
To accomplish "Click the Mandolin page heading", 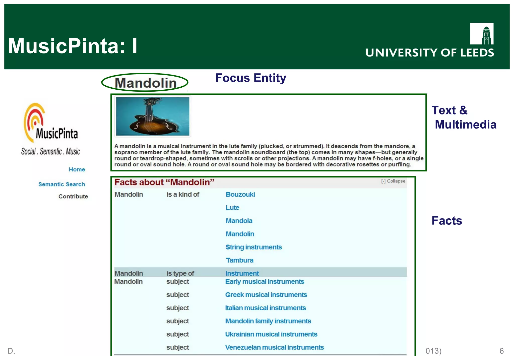I will coord(146,83).
